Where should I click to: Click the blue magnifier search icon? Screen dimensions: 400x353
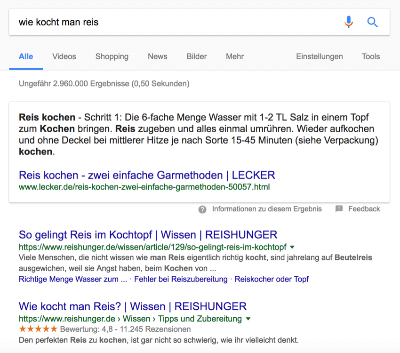coord(372,22)
